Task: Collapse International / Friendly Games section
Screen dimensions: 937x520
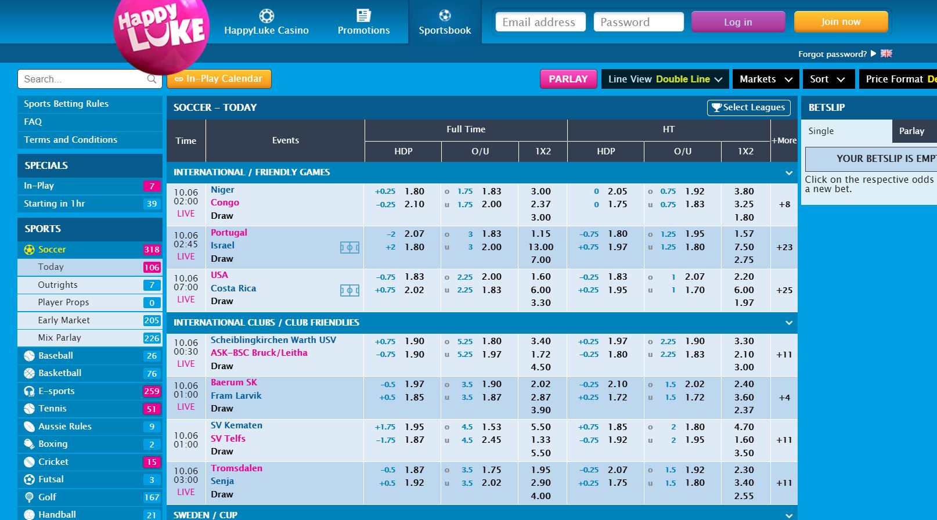Action: pyautogui.click(x=789, y=173)
